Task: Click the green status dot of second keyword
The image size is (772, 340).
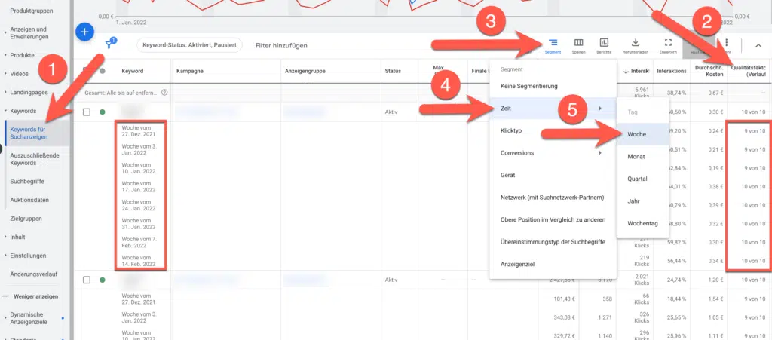Action: (103, 280)
